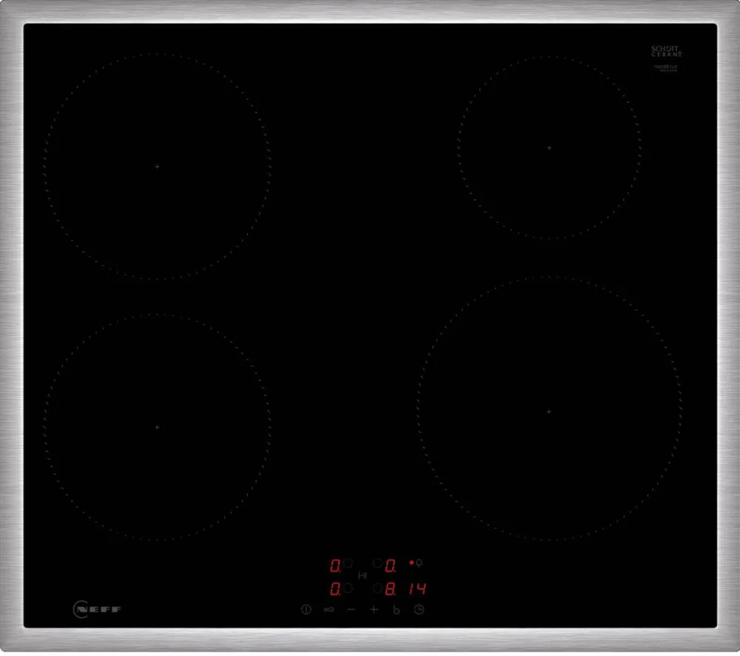Screen dimensions: 740x656
Task: Tap the timer display showing 14
Action: [417, 588]
